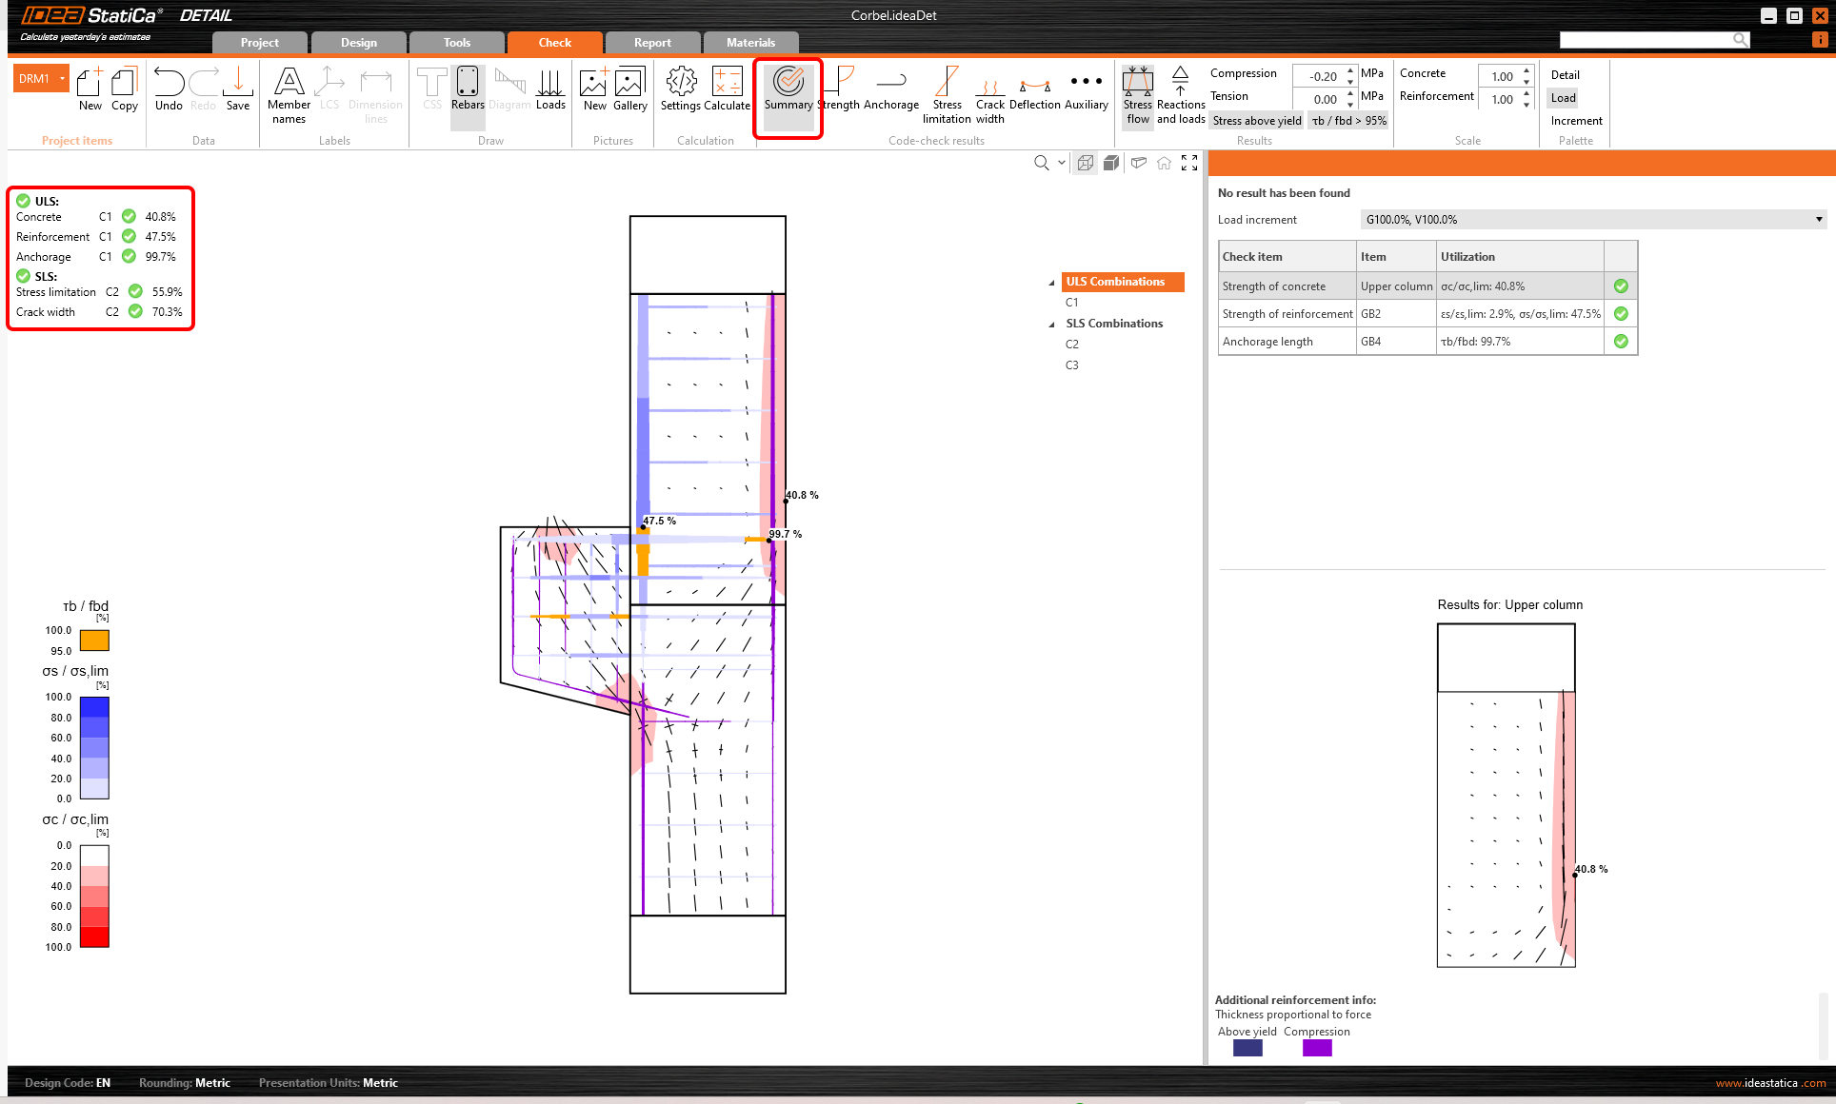The width and height of the screenshot is (1836, 1104).
Task: Enable the Stress above yield display
Action: 1256,120
